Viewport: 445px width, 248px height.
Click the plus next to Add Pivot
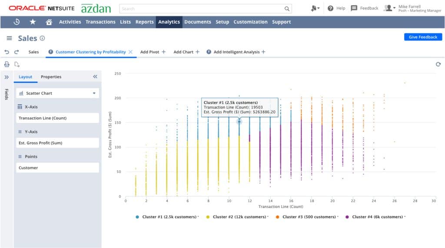[163, 52]
